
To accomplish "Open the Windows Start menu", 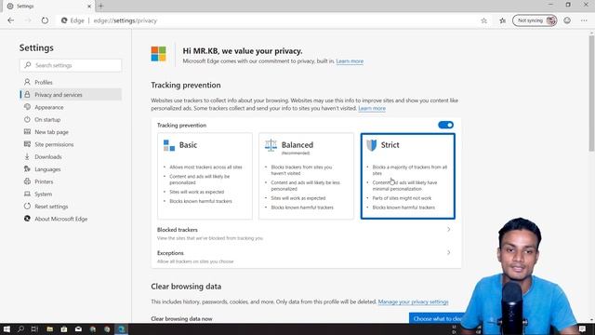I will (x=7, y=329).
